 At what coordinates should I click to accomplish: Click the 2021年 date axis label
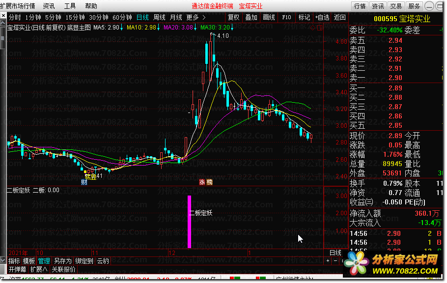click(18, 253)
